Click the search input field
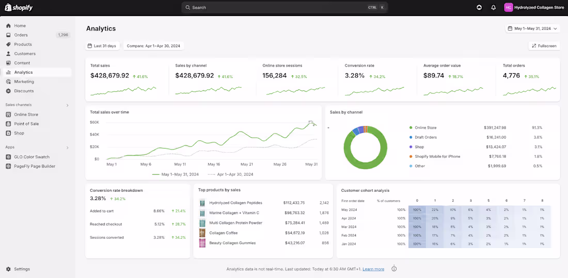Image resolution: width=568 pixels, height=278 pixels. (285, 7)
